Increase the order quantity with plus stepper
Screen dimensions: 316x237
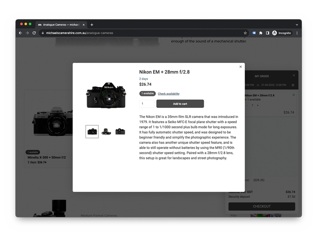click(x=258, y=105)
